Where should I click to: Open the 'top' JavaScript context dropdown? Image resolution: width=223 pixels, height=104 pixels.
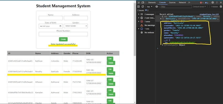pyautogui.click(x=150, y=7)
